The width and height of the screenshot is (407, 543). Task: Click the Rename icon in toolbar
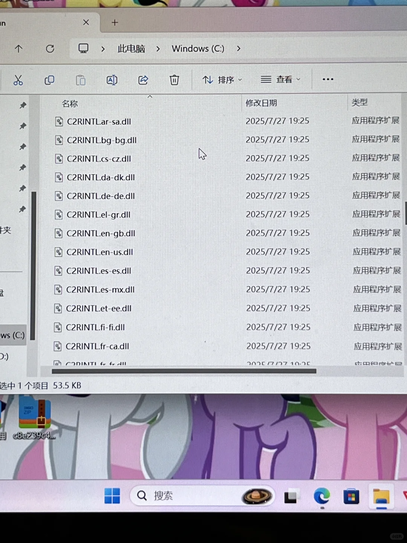point(112,80)
